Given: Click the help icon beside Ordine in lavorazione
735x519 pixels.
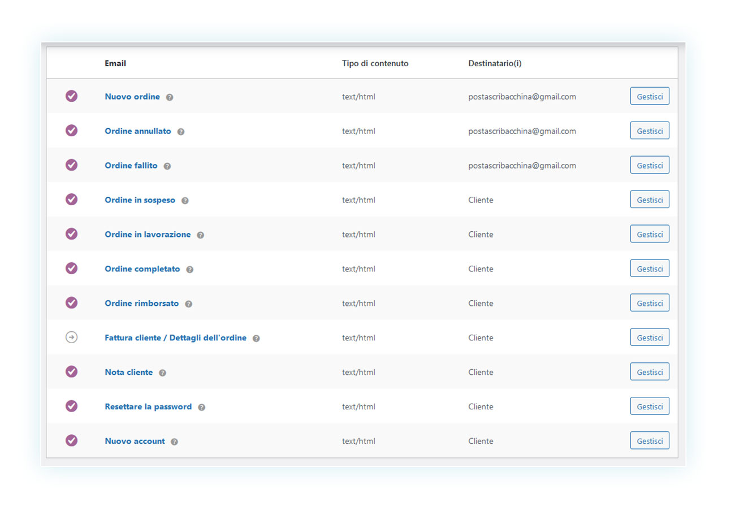Looking at the screenshot, I should (x=200, y=235).
